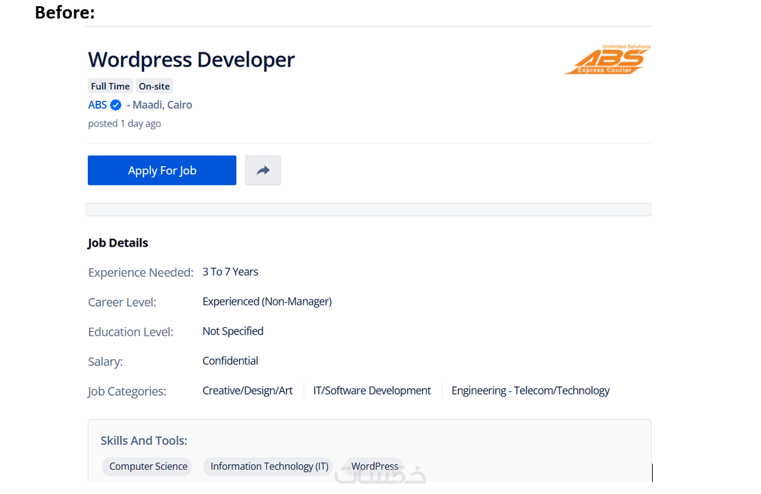Click the Confidential salary value
The width and height of the screenshot is (761, 494).
point(230,360)
